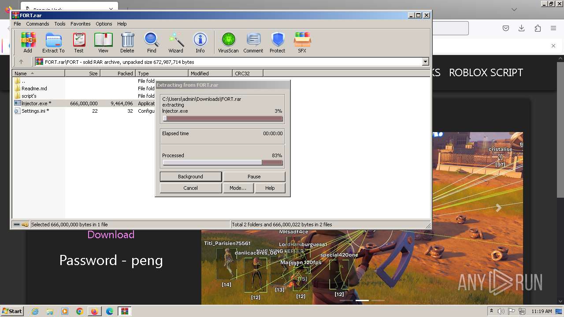Viewport: 564px width, 317px height.
Task: Click the volume icon in system tray
Action: [x=501, y=311]
